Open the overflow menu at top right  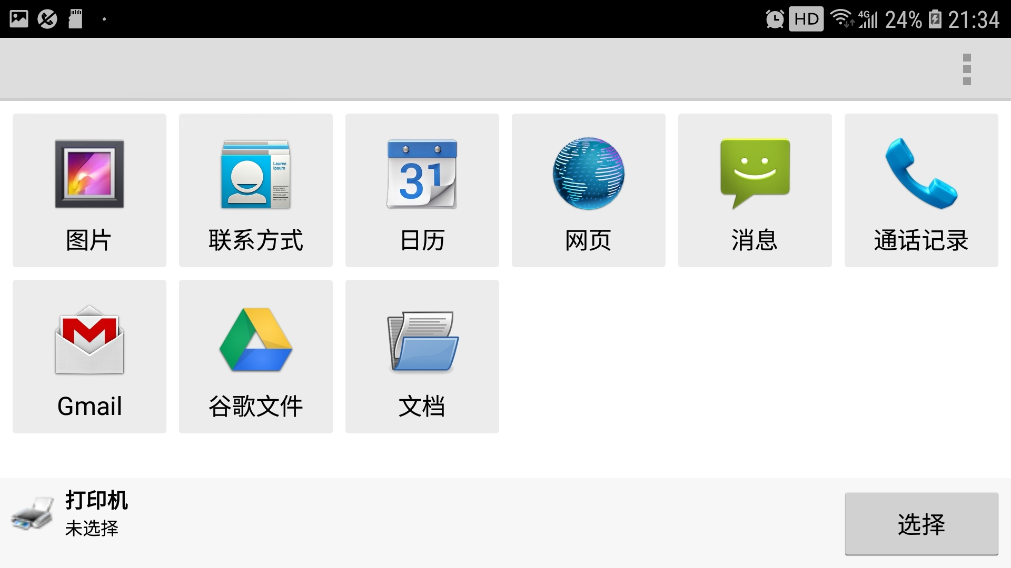(x=966, y=68)
